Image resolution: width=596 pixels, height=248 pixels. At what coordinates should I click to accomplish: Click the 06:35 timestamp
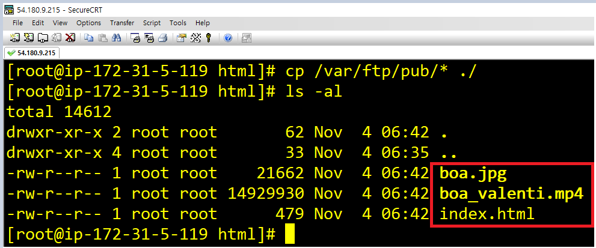[405, 153]
